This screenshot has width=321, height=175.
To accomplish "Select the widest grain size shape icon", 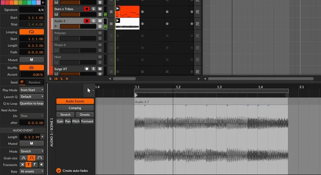I will tap(40, 158).
